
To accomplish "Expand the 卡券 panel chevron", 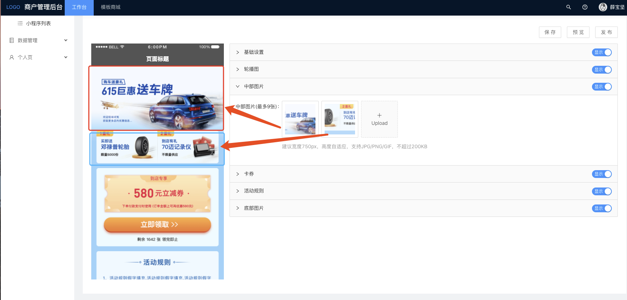I will 238,174.
